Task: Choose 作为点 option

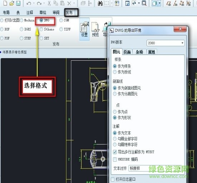Action: (115, 112)
